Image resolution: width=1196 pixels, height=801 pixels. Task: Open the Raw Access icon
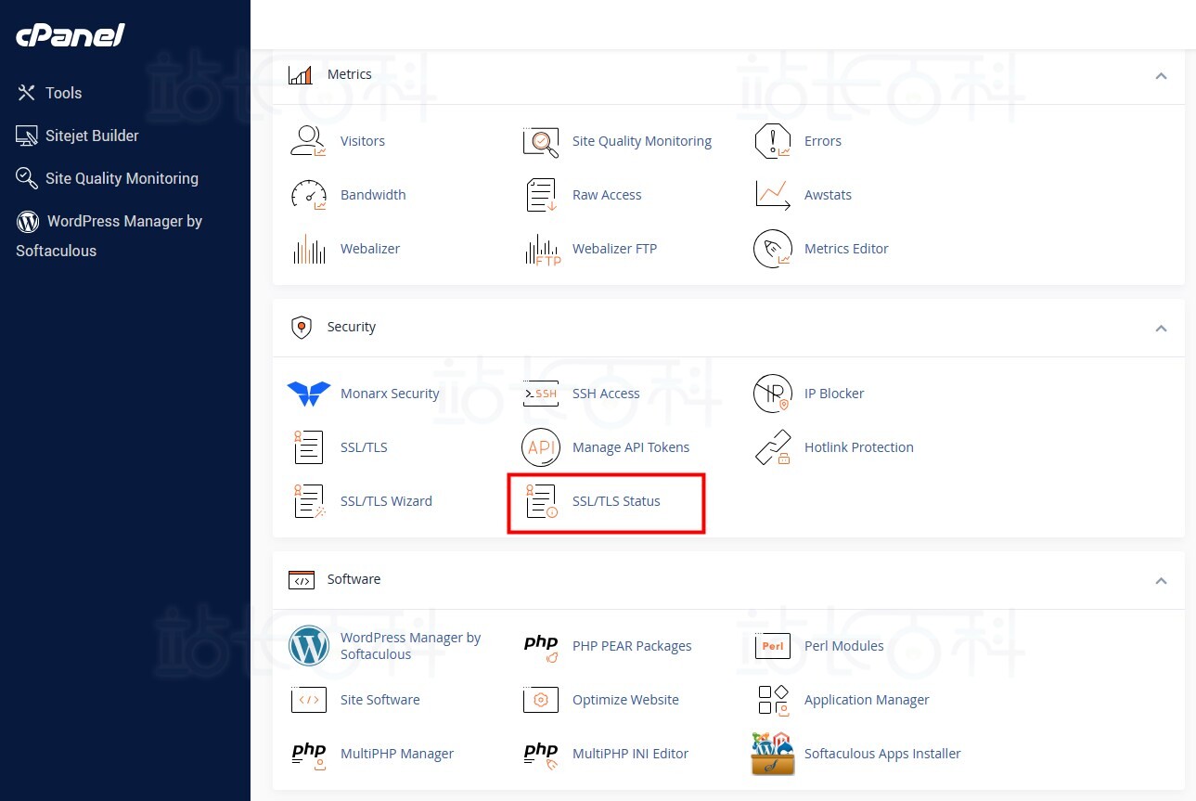(x=541, y=195)
